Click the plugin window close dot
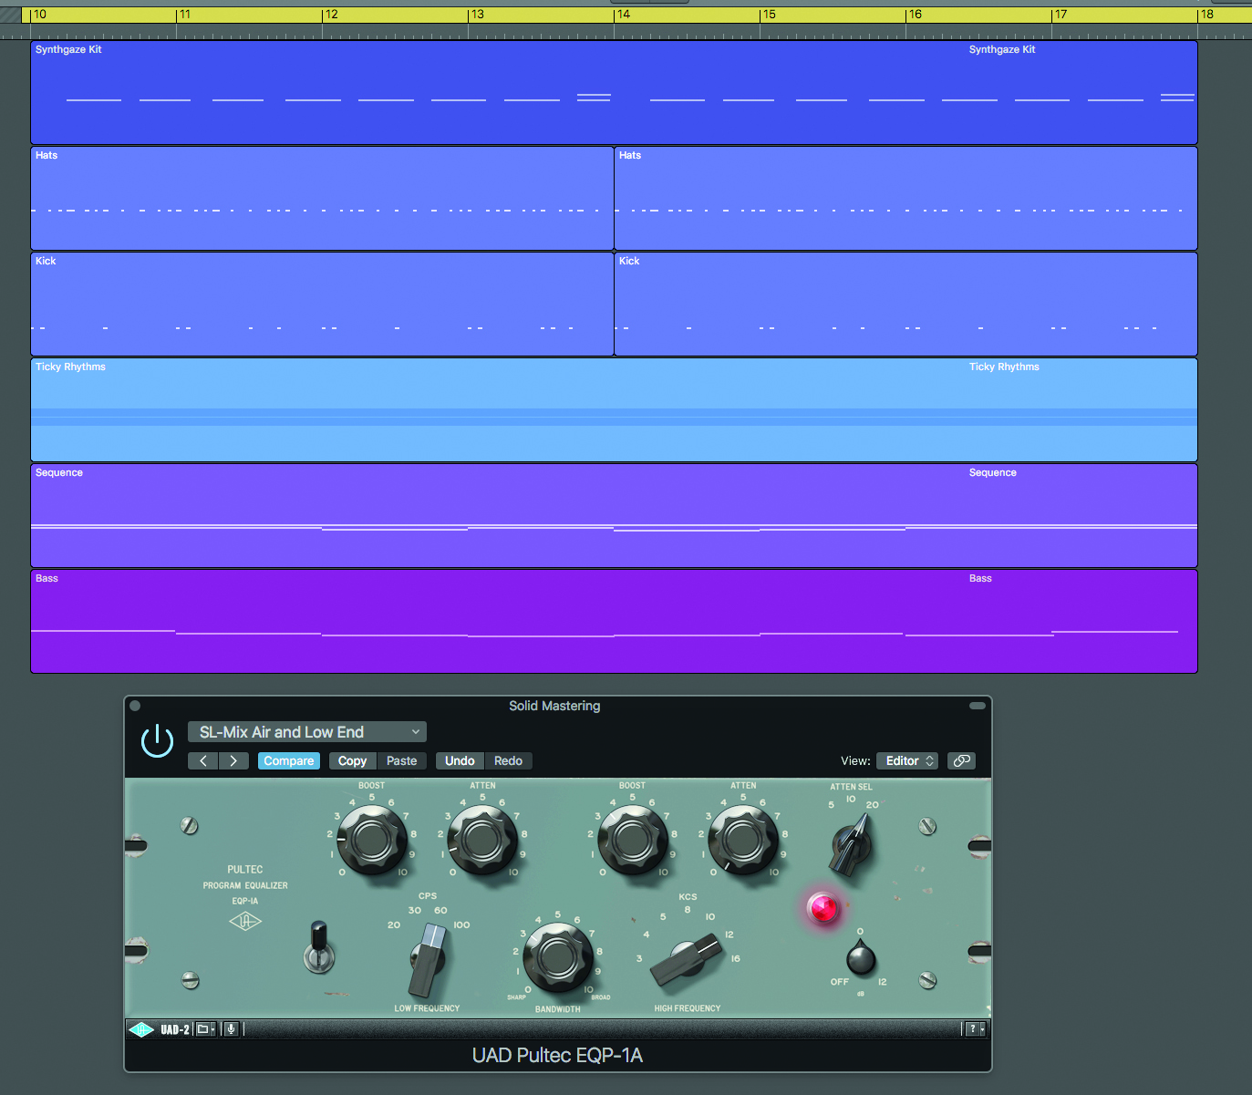Viewport: 1252px width, 1095px height. click(135, 706)
